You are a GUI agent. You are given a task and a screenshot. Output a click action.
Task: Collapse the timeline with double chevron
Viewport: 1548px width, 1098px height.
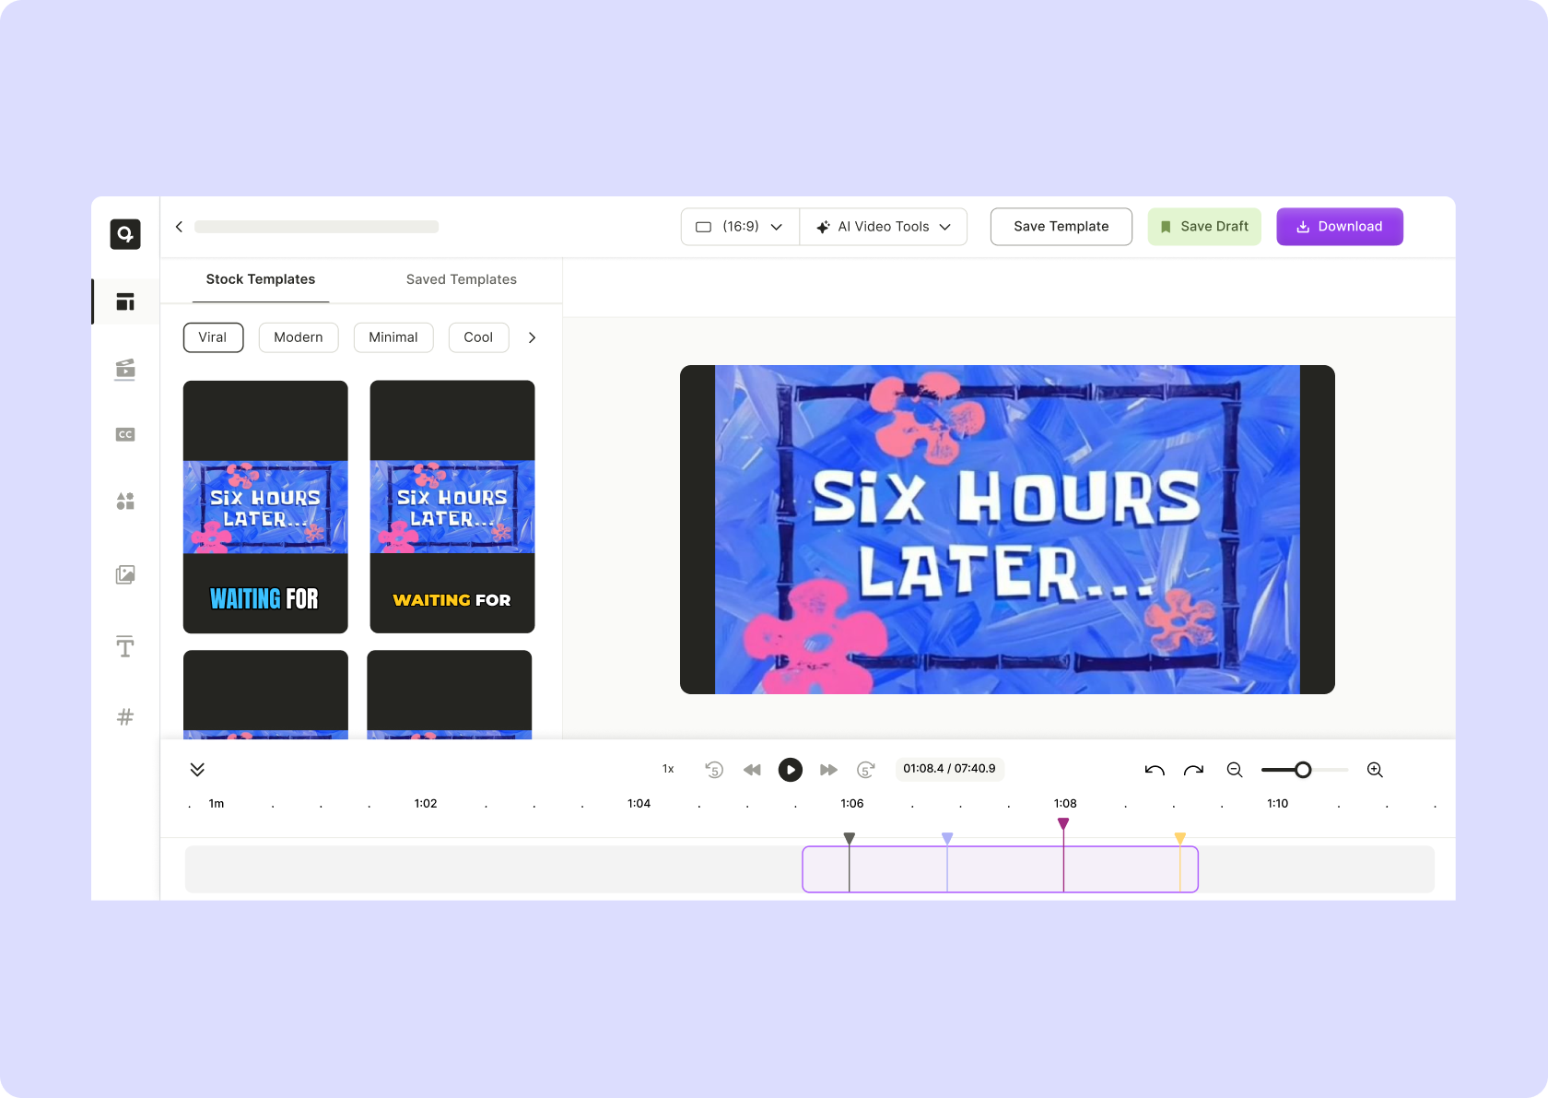coord(197,770)
